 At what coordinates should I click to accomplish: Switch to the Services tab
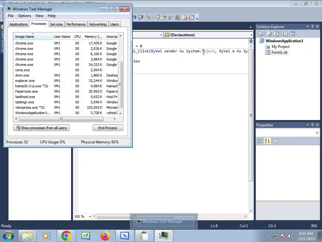[56, 24]
